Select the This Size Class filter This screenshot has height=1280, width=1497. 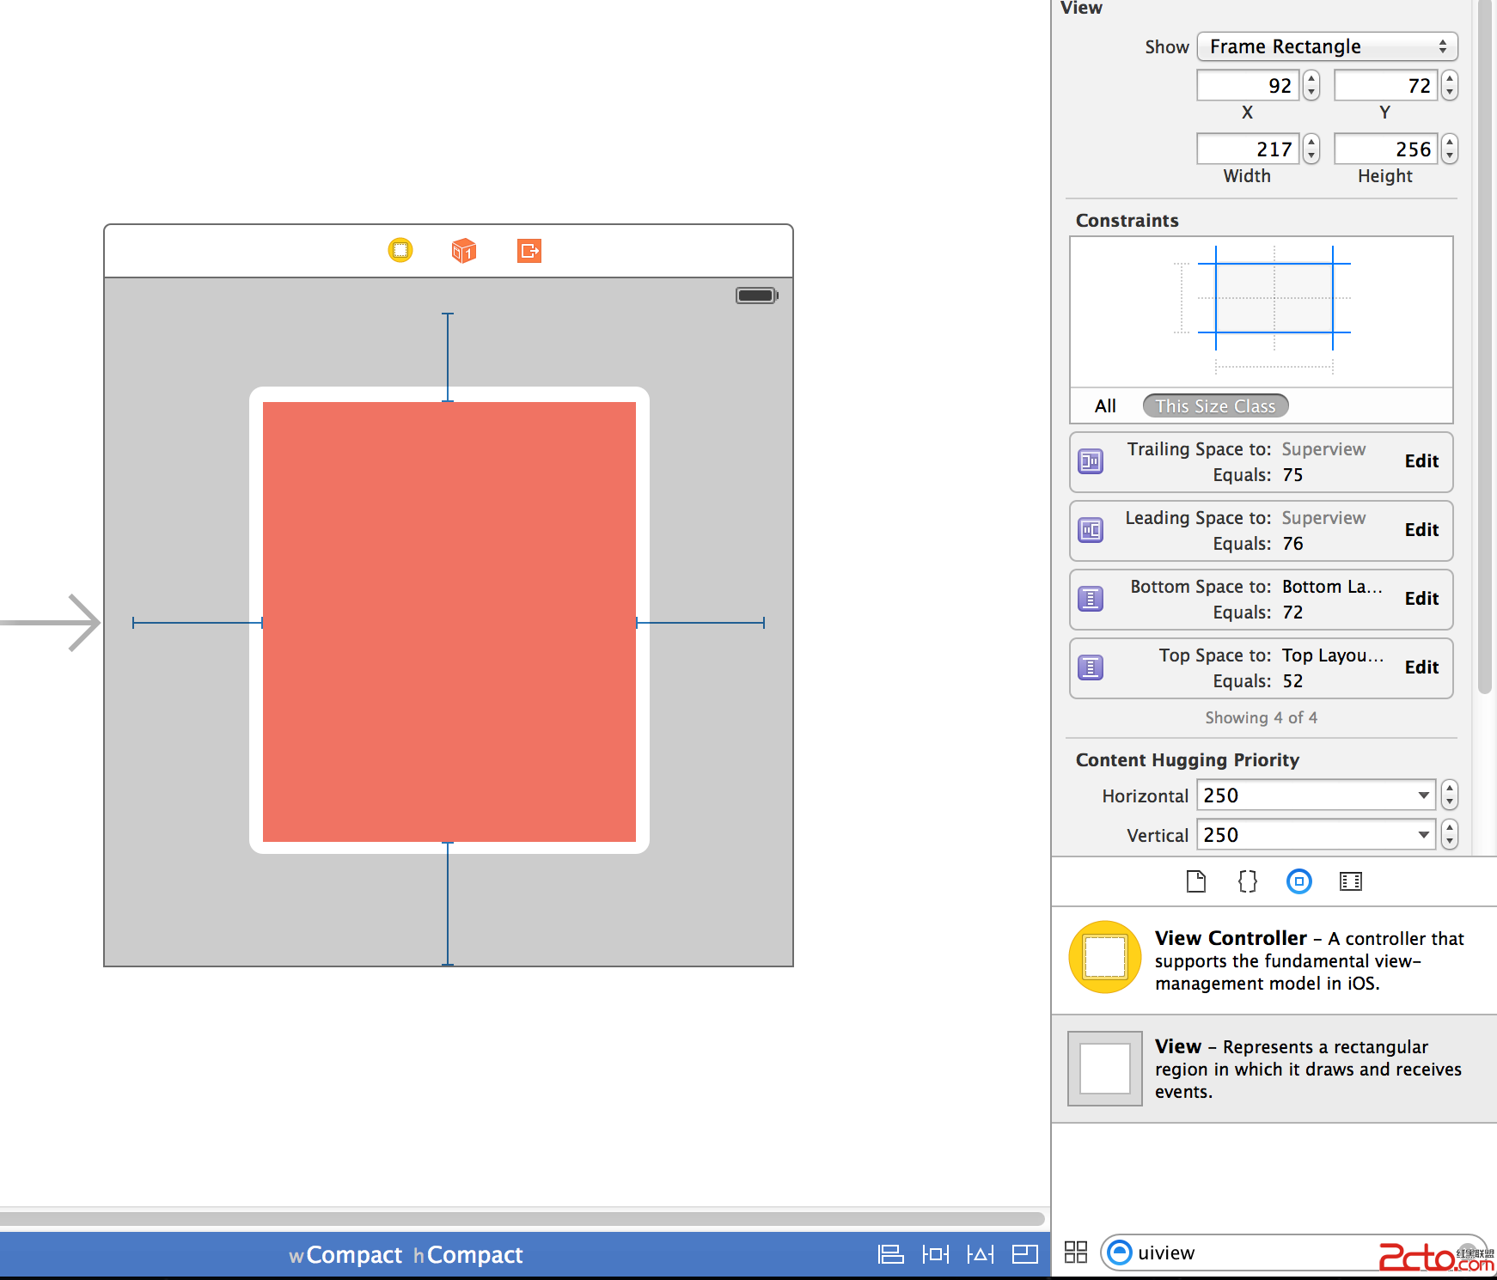[1214, 406]
